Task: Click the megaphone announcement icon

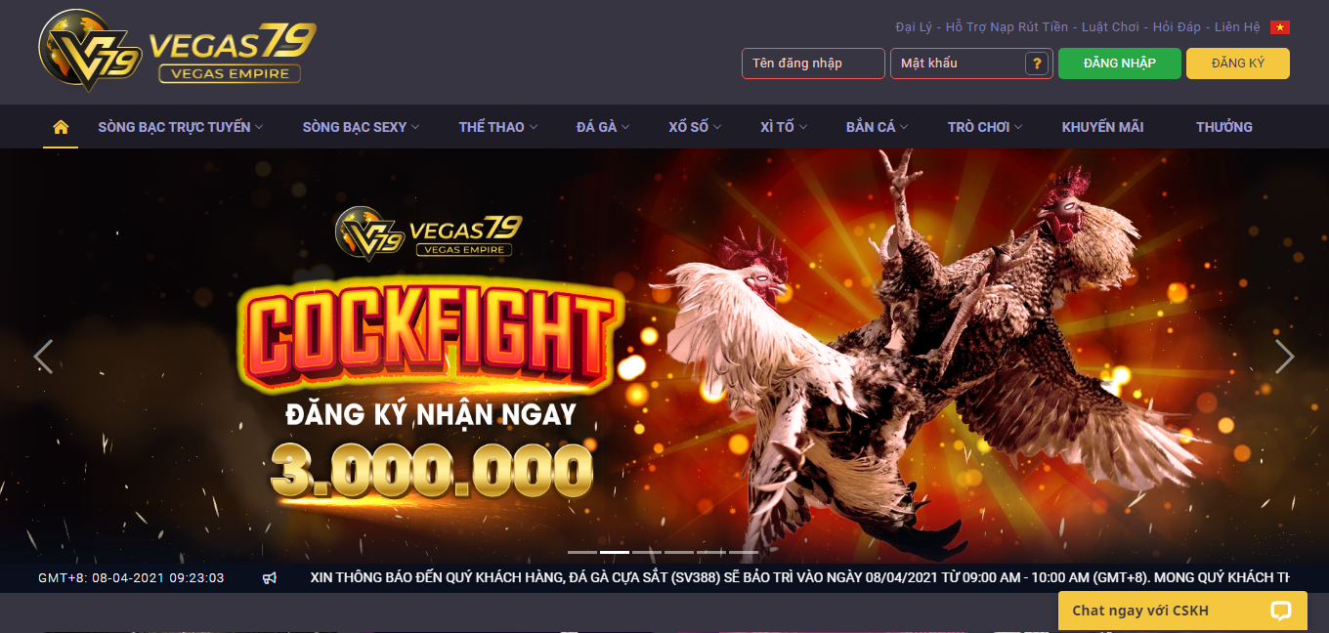Action: tap(270, 578)
